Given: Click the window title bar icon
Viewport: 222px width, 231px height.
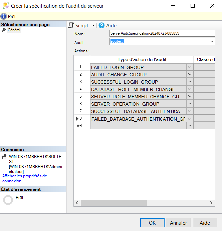Looking at the screenshot, I should coord(6,6).
